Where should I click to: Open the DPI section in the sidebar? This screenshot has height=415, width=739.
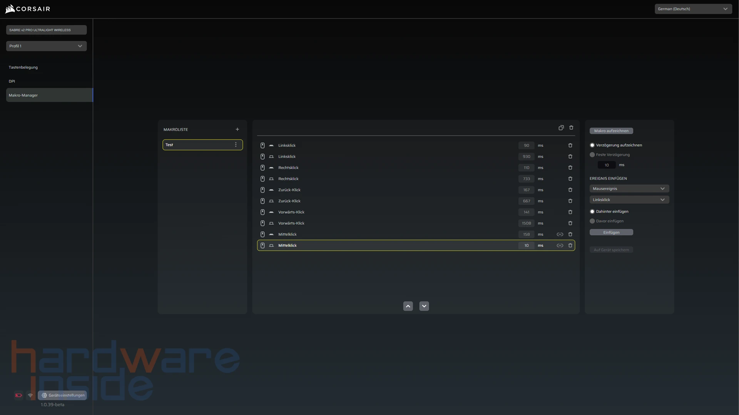coord(12,81)
